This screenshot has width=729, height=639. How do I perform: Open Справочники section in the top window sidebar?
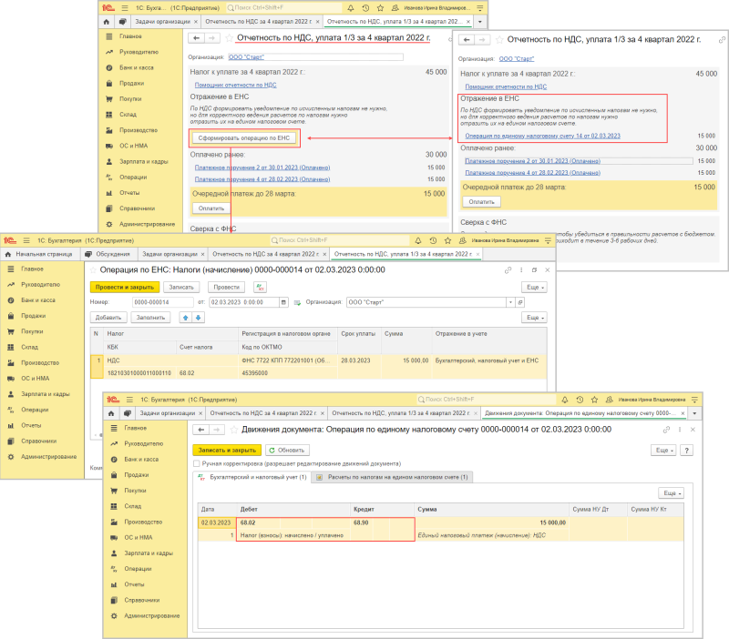pyautogui.click(x=138, y=208)
